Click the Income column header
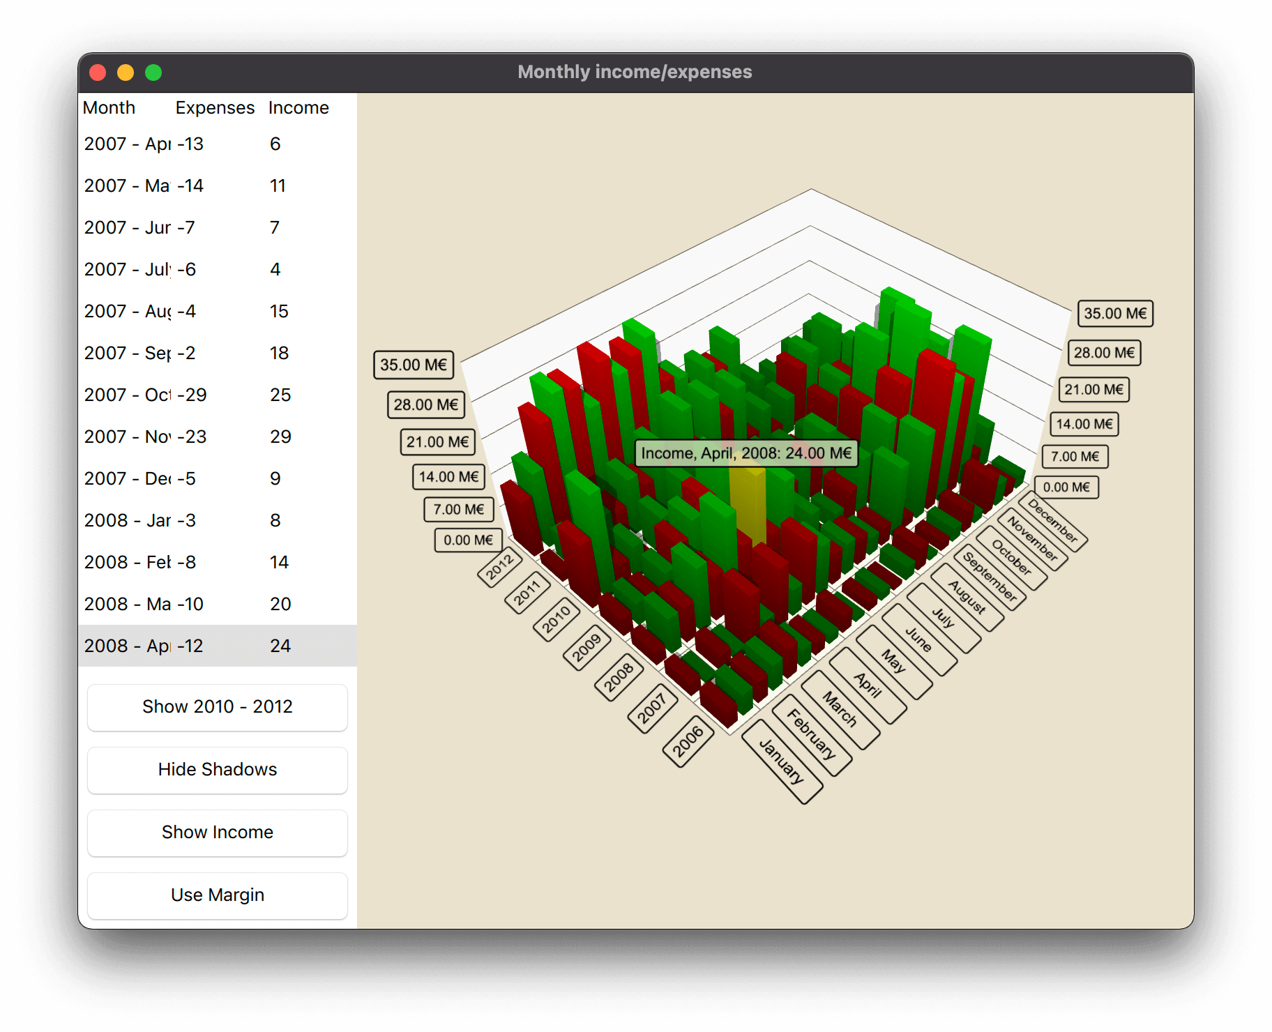The image size is (1272, 1032). (298, 108)
